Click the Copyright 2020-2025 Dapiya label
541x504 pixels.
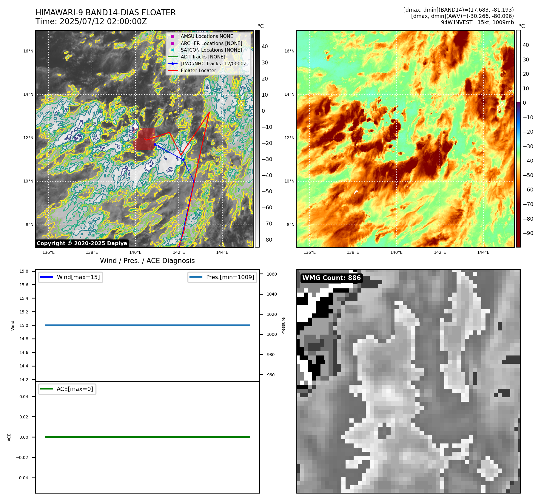tap(82, 243)
